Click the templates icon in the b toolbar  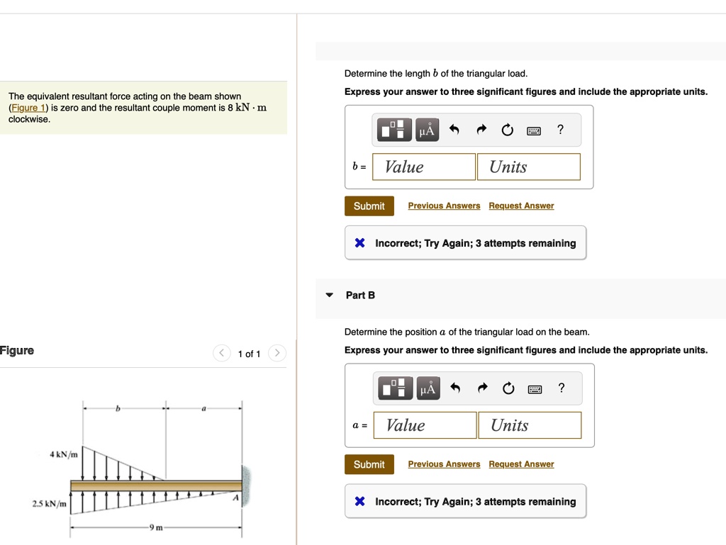pyautogui.click(x=396, y=130)
